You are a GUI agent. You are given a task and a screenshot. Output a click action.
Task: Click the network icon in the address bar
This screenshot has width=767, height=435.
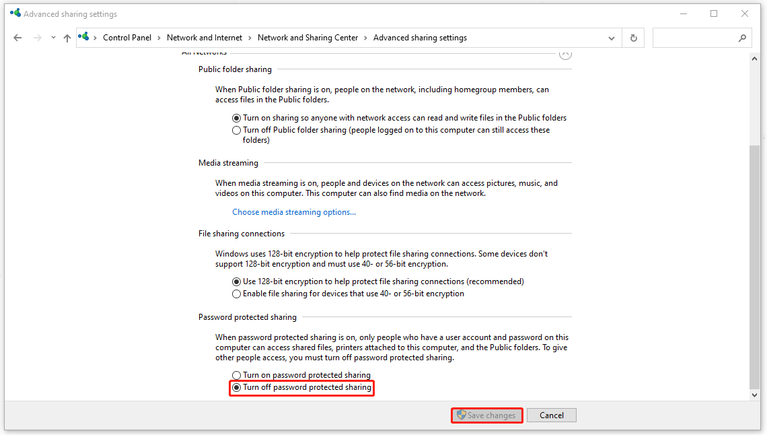83,37
